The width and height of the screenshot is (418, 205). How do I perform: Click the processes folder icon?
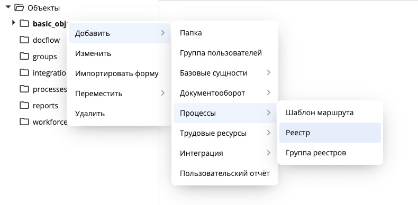[24, 89]
